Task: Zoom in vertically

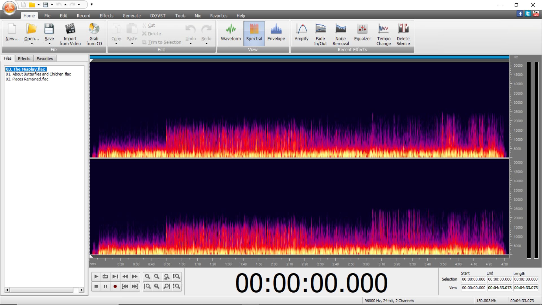Action: [176, 276]
